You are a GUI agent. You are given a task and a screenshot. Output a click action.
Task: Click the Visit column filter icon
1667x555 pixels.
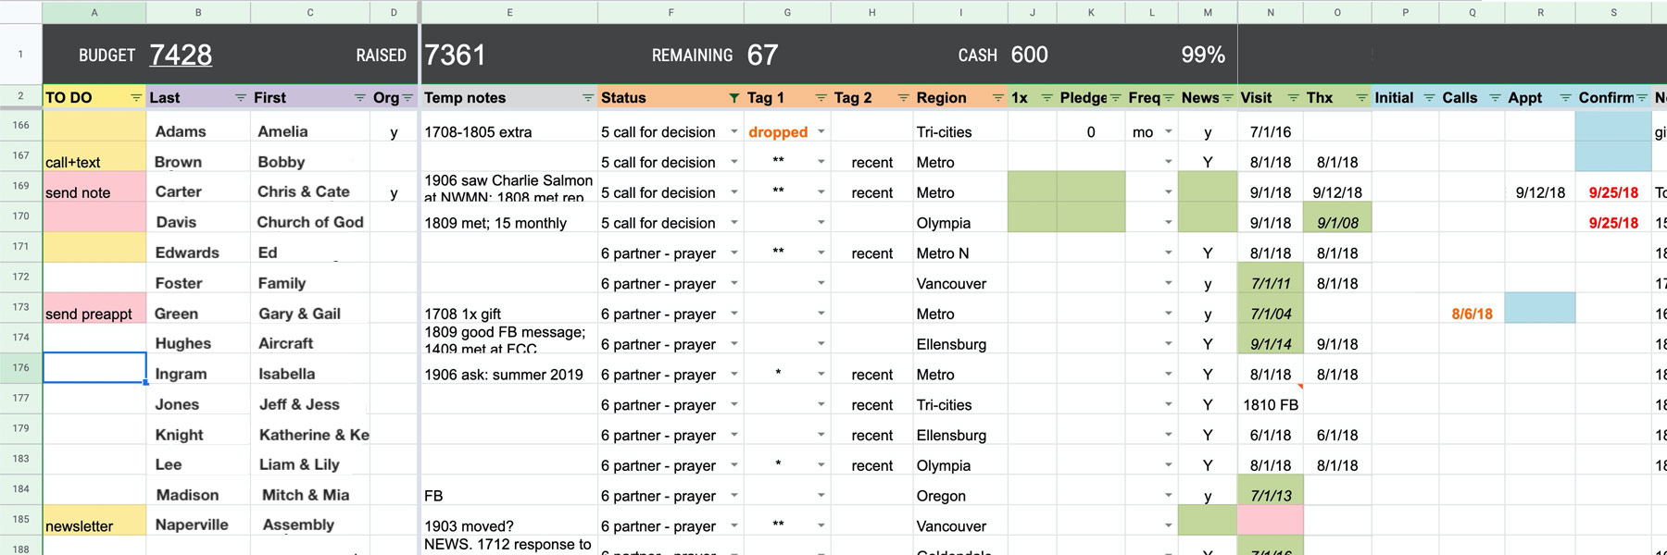click(1293, 98)
